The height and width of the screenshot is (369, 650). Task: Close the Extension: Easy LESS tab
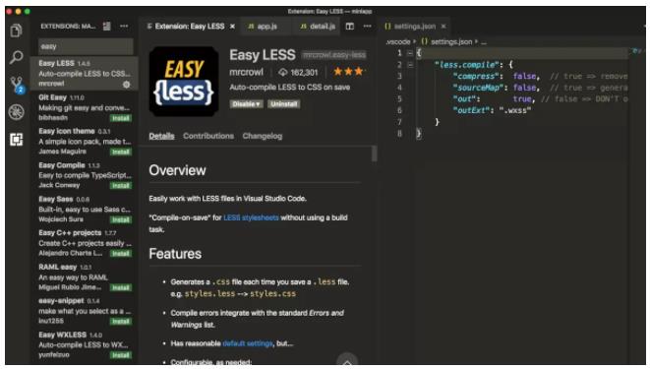coord(232,27)
